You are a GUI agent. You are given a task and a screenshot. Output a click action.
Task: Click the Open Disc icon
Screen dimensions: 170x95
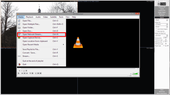coord(19,31)
